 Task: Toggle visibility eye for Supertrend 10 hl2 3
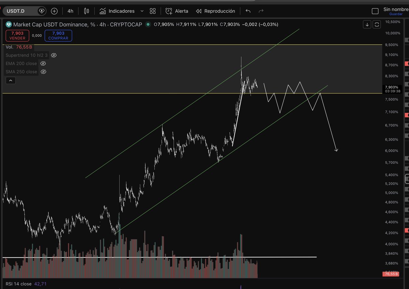click(54, 55)
